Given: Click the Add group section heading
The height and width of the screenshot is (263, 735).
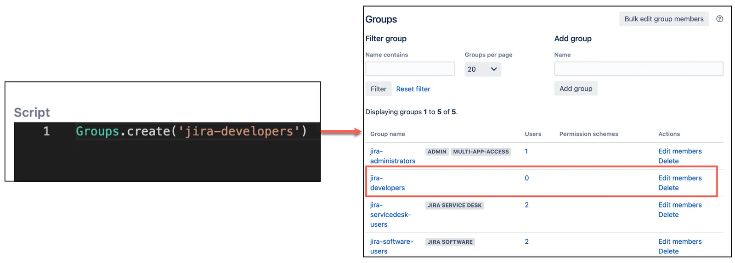Looking at the screenshot, I should pyautogui.click(x=573, y=39).
